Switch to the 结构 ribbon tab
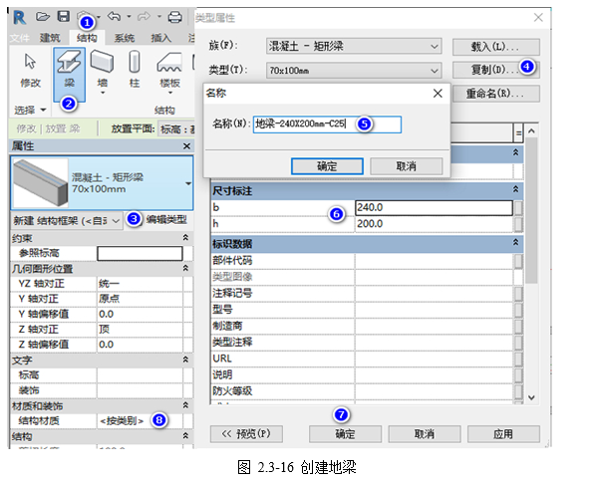 pyautogui.click(x=87, y=38)
